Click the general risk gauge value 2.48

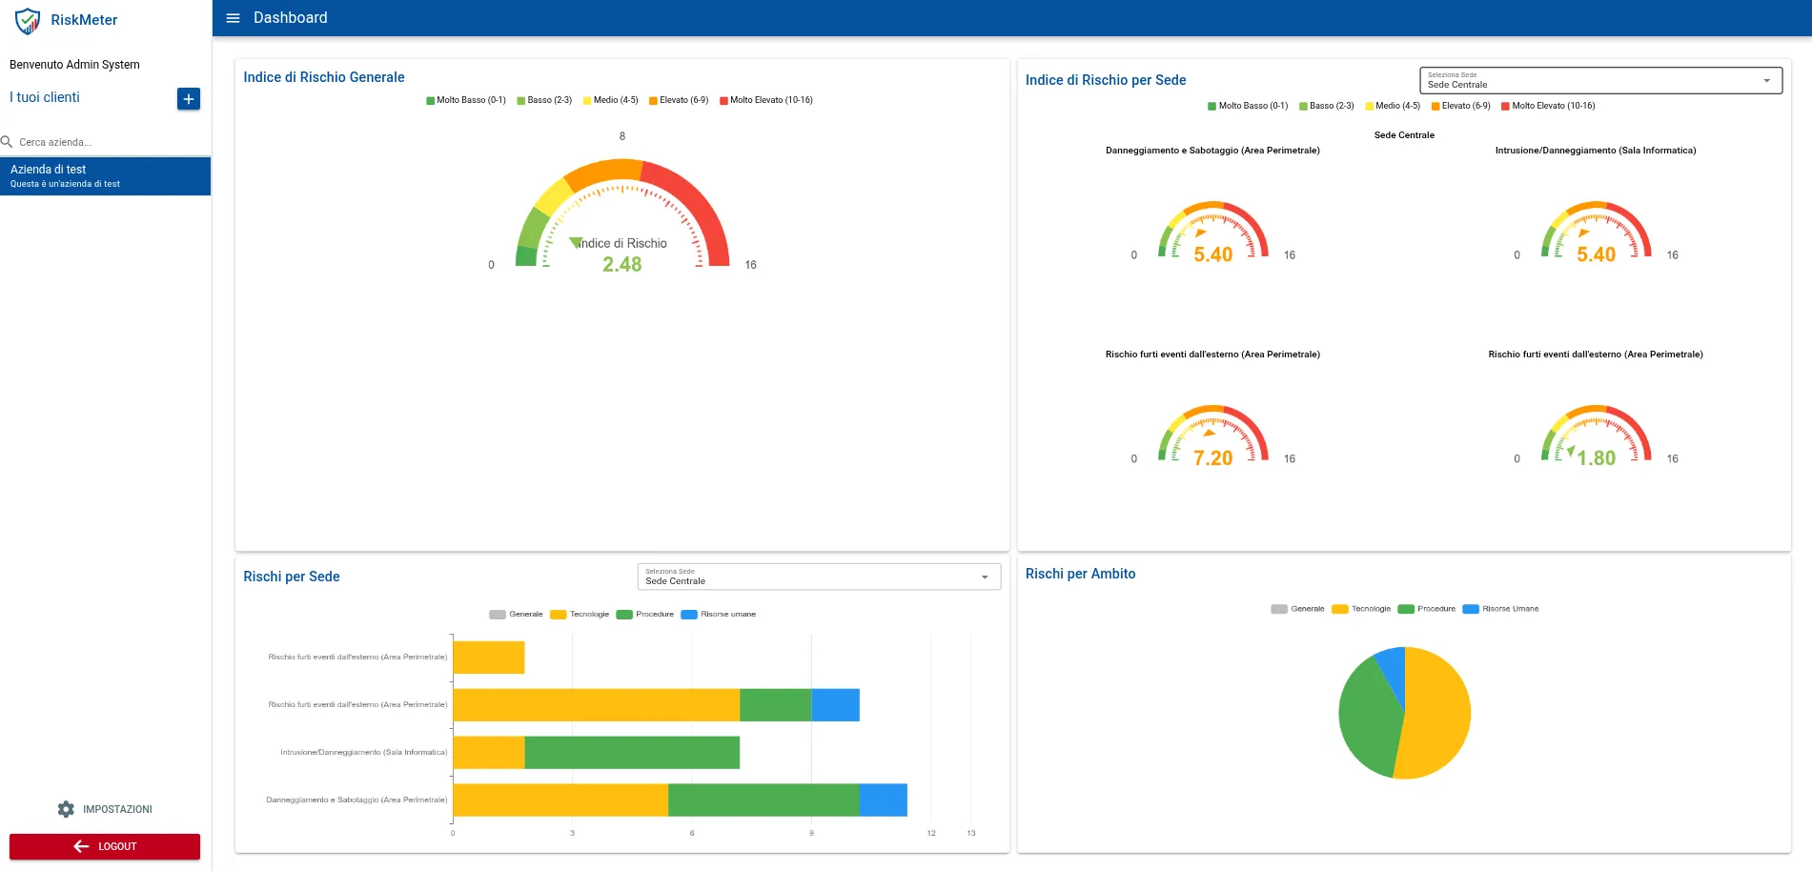tap(621, 264)
